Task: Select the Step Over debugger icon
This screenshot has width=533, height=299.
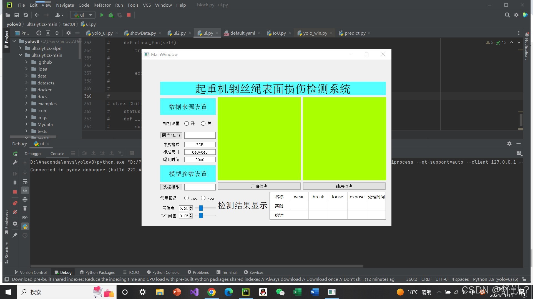Action: 84,153
